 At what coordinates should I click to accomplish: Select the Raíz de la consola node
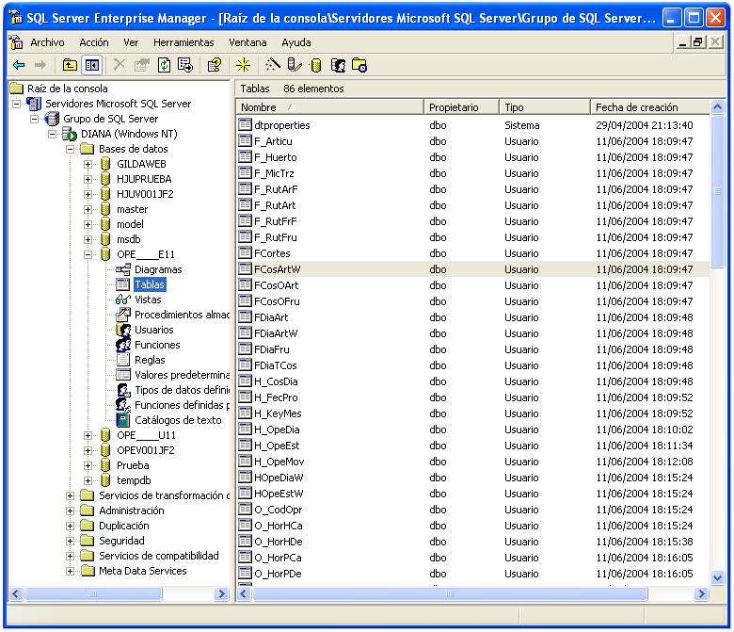68,89
